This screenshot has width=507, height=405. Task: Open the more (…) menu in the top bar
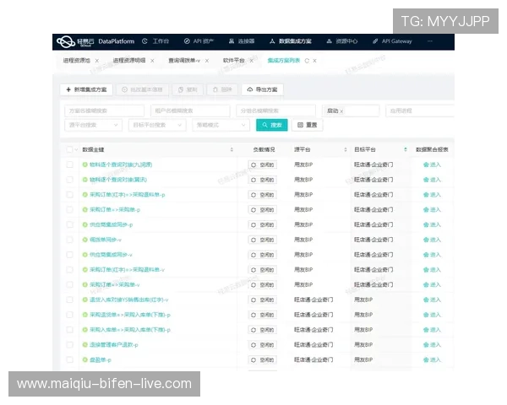(430, 41)
